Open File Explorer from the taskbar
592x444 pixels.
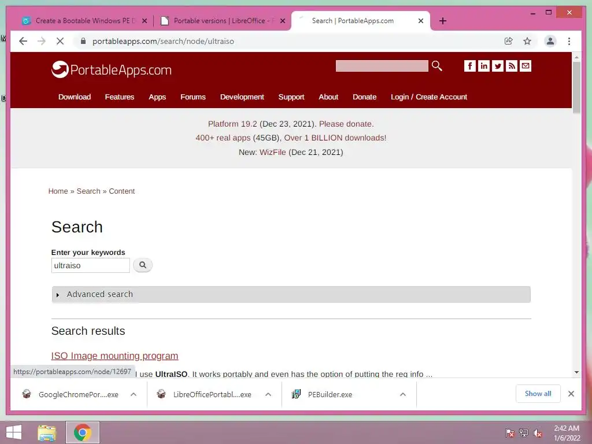(x=47, y=432)
